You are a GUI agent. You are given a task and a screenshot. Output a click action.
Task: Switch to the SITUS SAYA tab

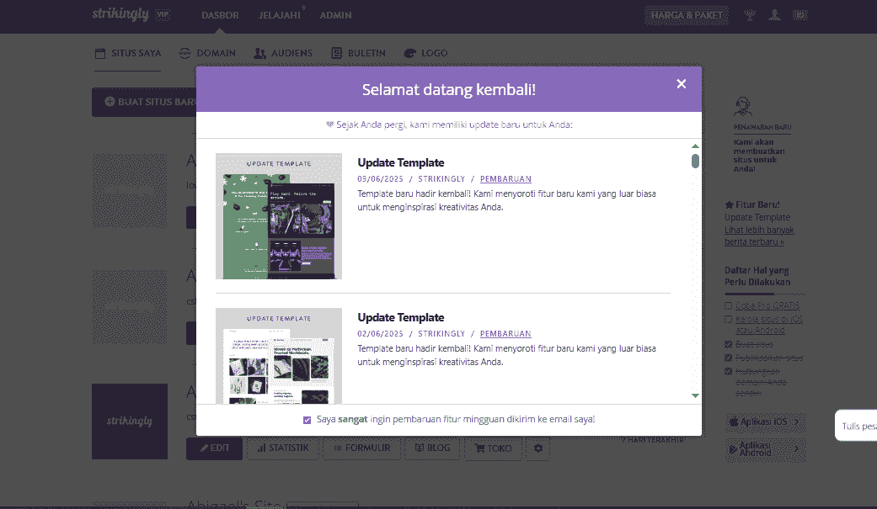coord(127,53)
